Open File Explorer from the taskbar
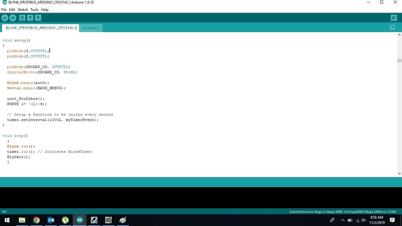This screenshot has width=402, height=226. pos(22,220)
